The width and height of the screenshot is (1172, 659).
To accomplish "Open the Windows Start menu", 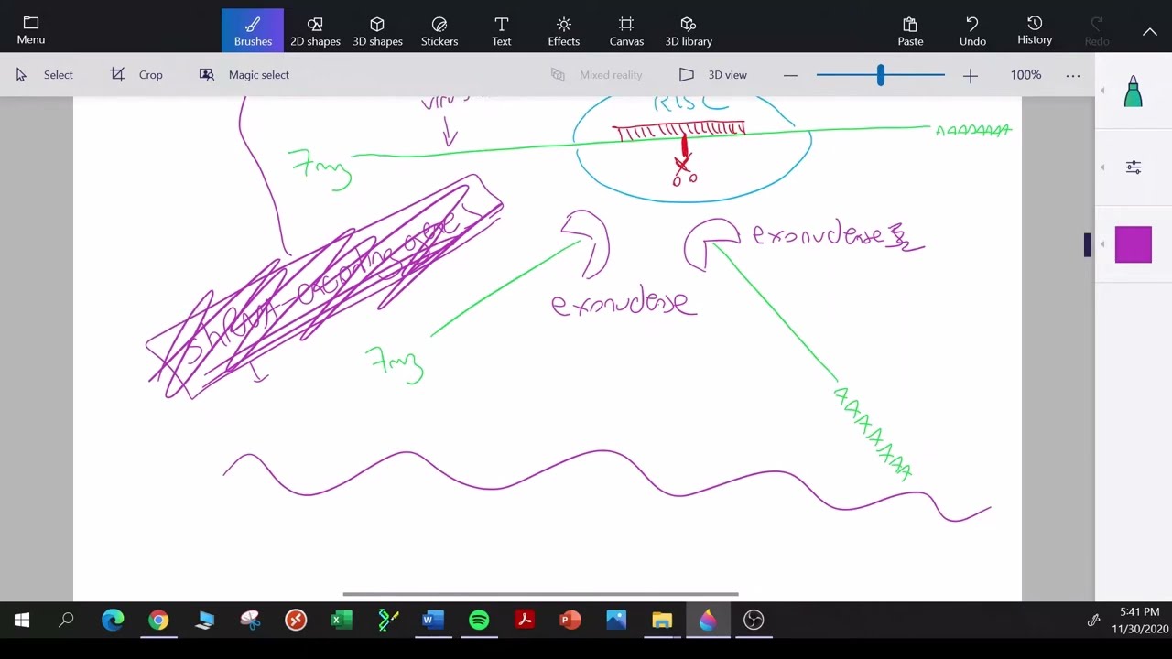I will (22, 621).
